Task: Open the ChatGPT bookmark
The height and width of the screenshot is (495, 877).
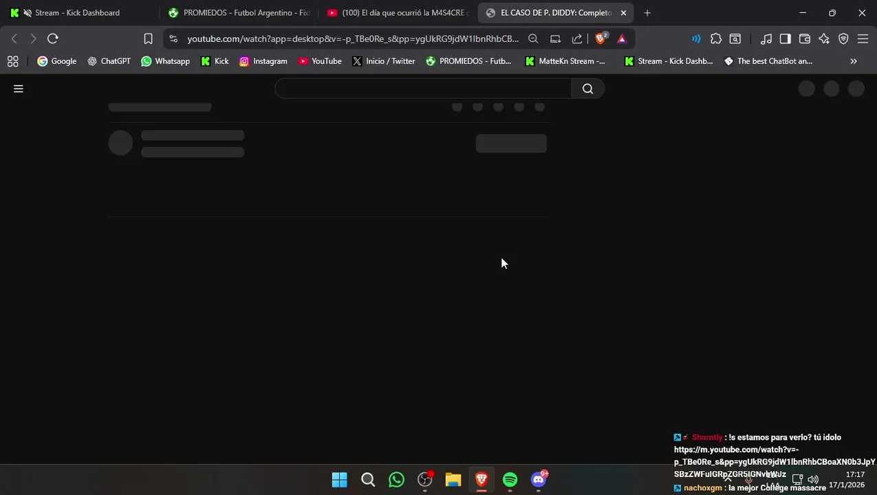Action: 109,61
